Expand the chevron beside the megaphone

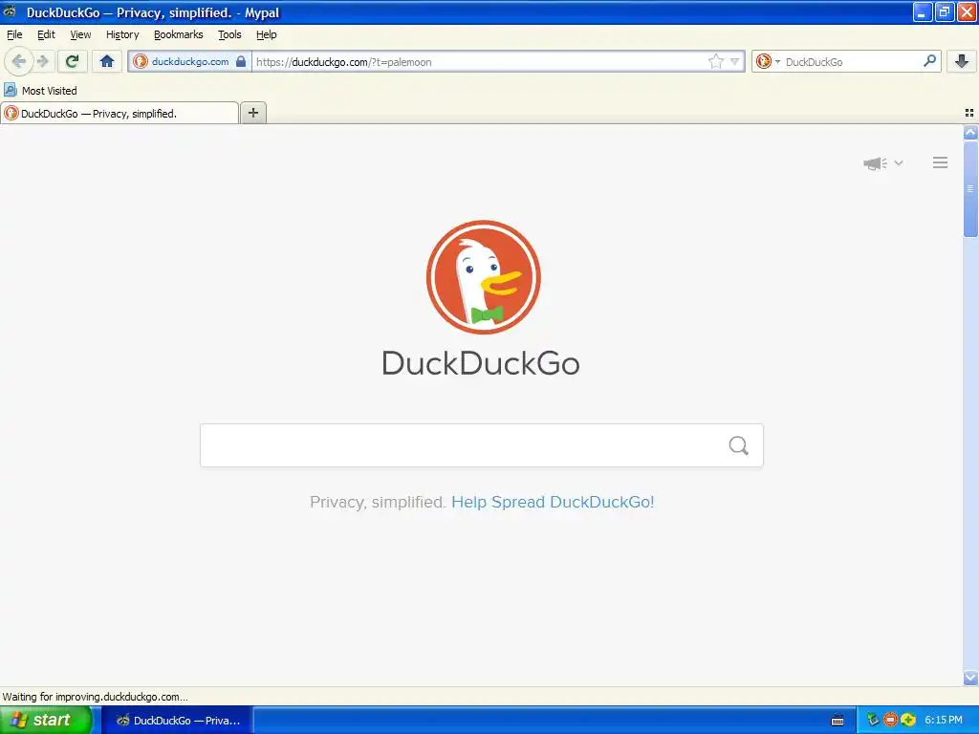[x=899, y=162]
